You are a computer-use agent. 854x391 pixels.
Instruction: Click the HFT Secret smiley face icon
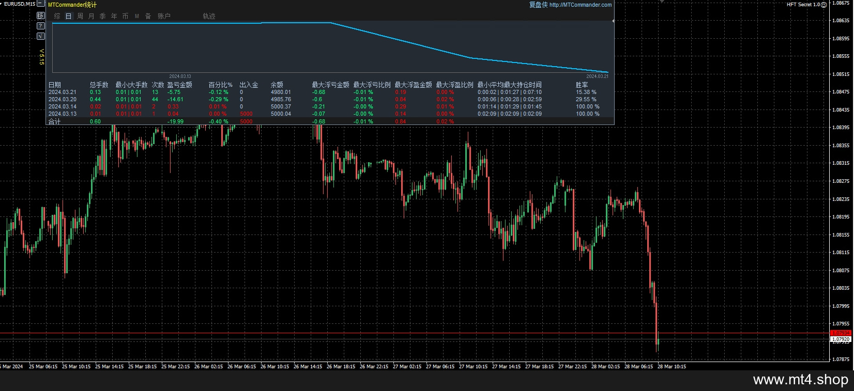824,5
